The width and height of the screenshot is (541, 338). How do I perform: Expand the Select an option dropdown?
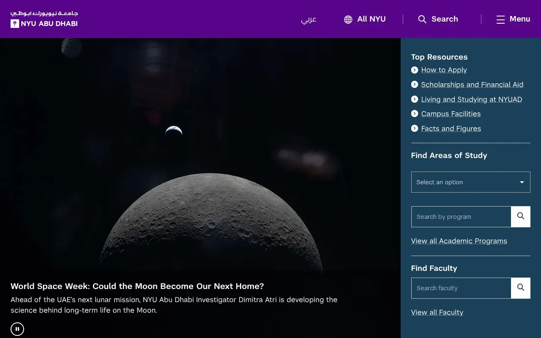pos(470,182)
